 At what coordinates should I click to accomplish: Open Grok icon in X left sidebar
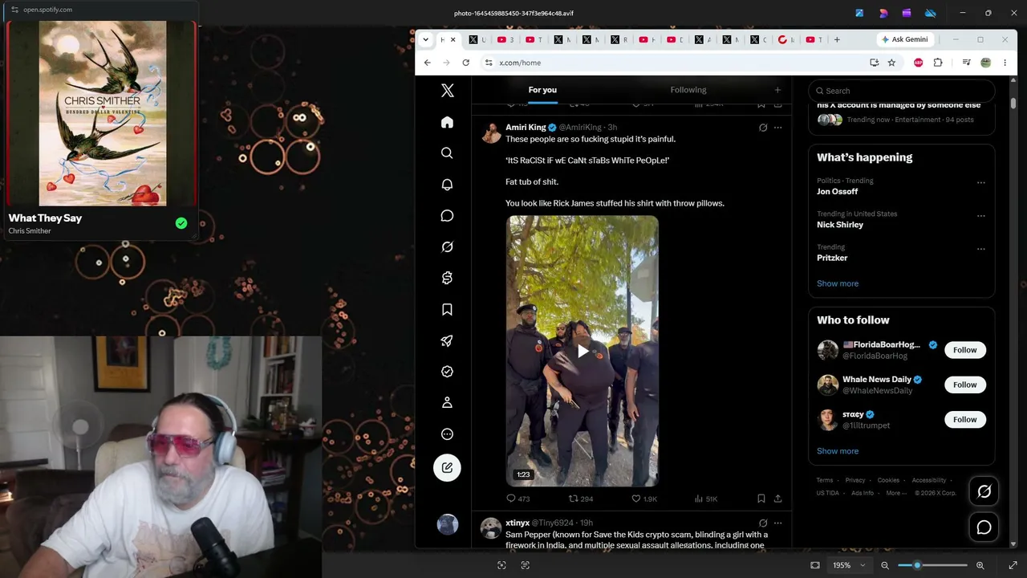click(x=447, y=246)
